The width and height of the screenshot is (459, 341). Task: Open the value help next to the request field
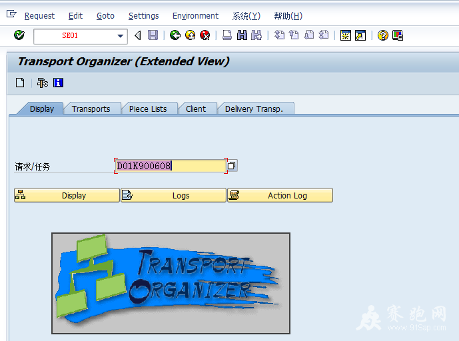tap(232, 166)
